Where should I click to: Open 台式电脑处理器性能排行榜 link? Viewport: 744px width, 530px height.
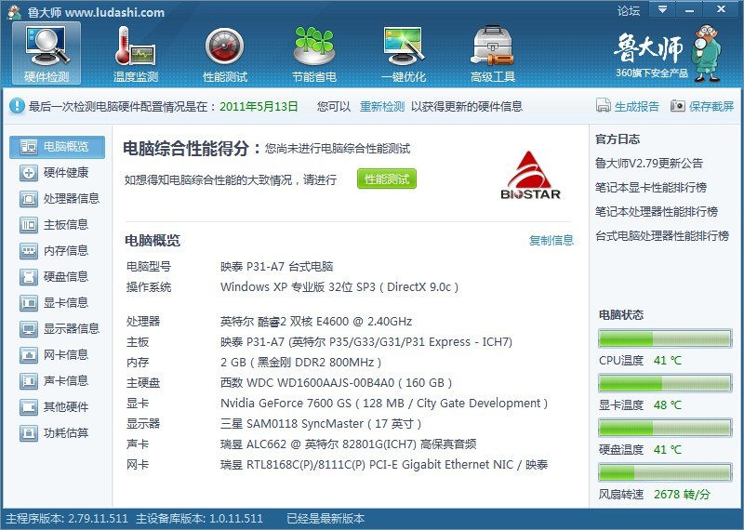(x=662, y=236)
